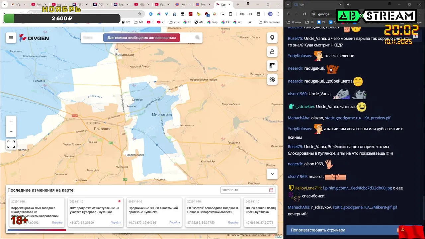Click the padlock map button
The width and height of the screenshot is (425, 239).
pyautogui.click(x=272, y=52)
